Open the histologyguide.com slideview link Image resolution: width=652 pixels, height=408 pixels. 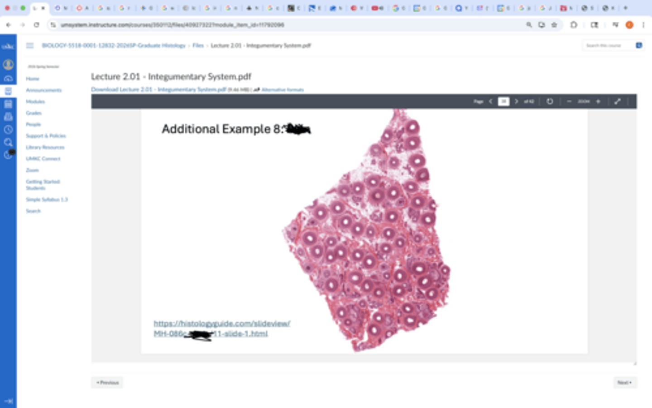222,328
